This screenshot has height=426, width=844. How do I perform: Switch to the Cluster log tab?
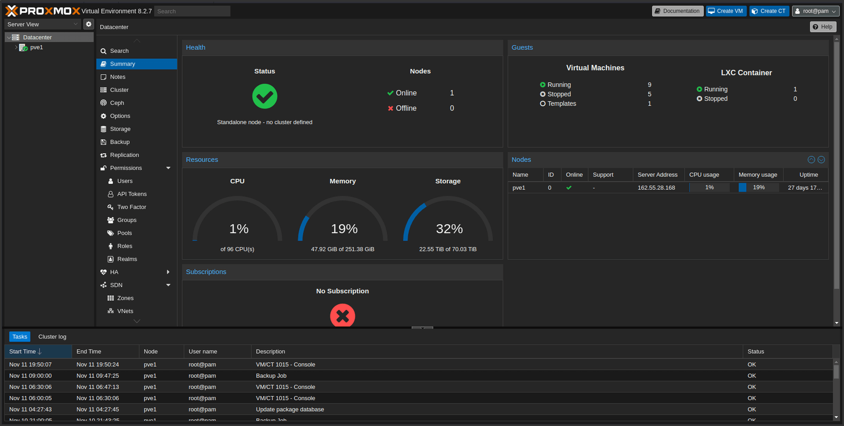(52, 337)
